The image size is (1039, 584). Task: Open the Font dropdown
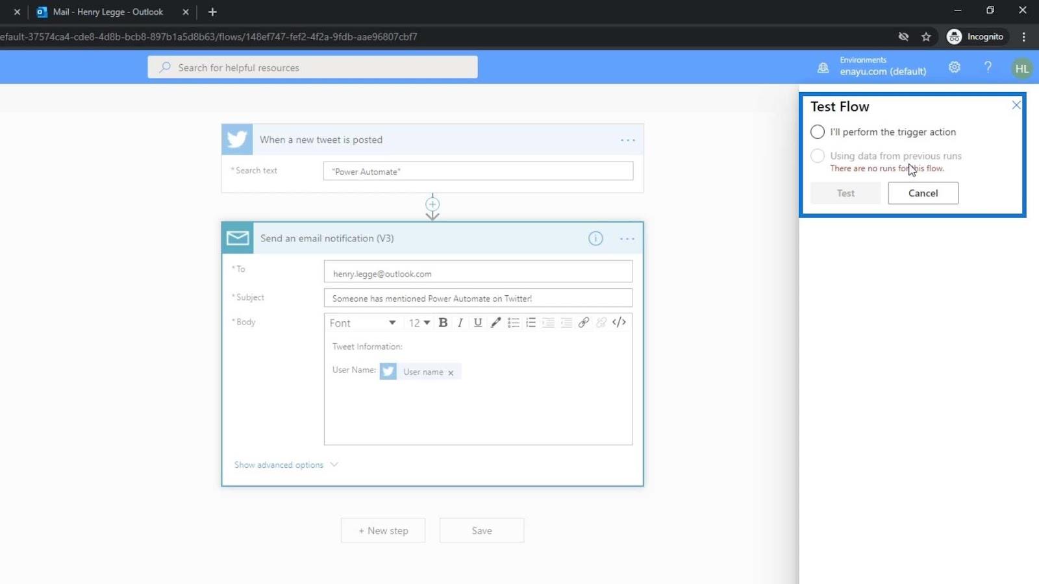362,322
